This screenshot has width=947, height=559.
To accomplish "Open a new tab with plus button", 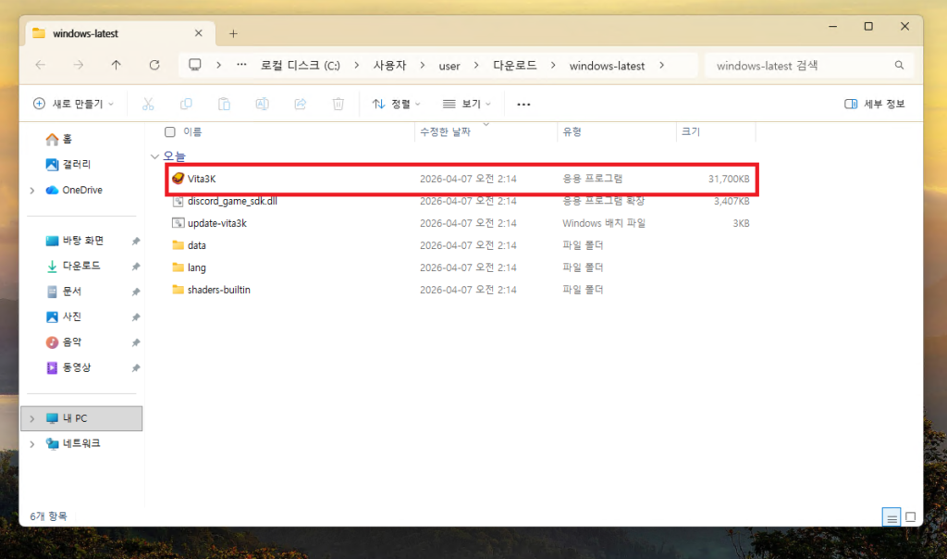I will tap(233, 33).
